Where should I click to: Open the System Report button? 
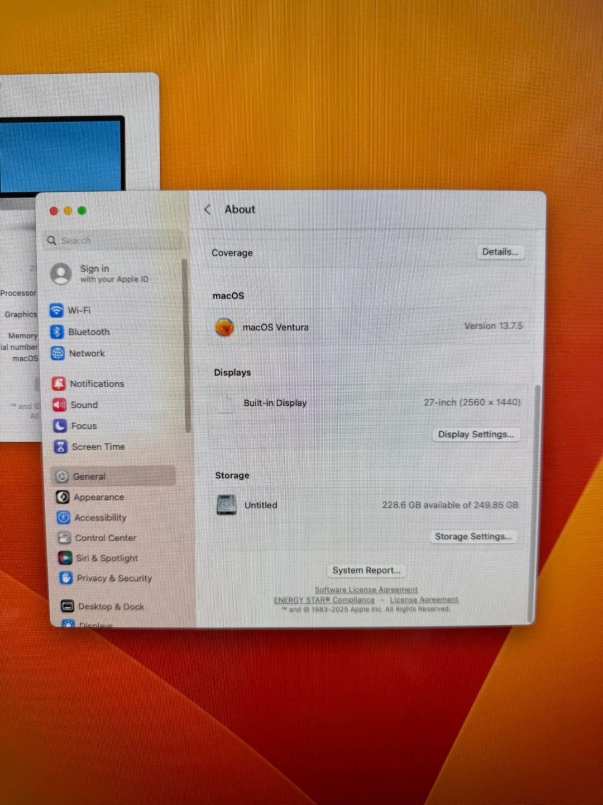pos(367,570)
